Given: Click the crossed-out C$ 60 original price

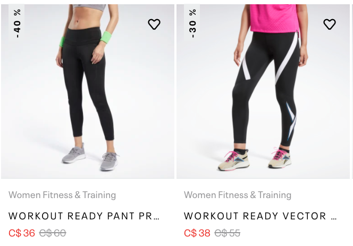Looking at the screenshot, I should [x=53, y=233].
